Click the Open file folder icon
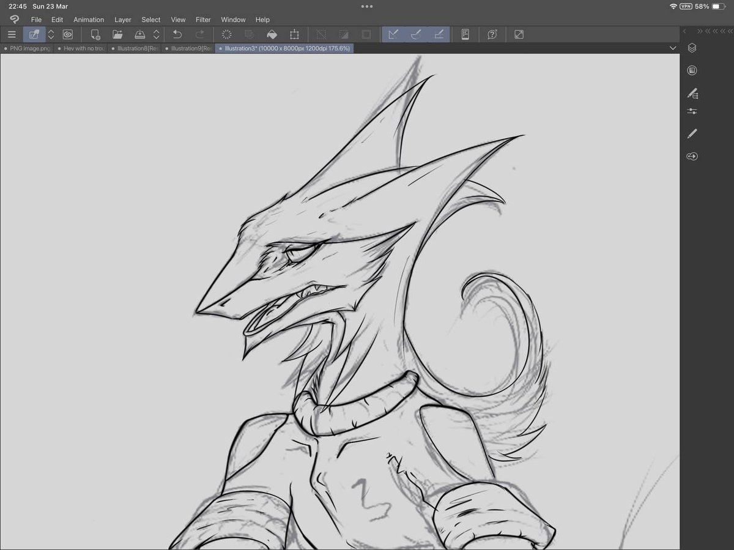The image size is (734, 550). 117,34
